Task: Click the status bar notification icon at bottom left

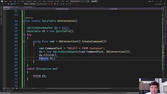Action: (1, 93)
